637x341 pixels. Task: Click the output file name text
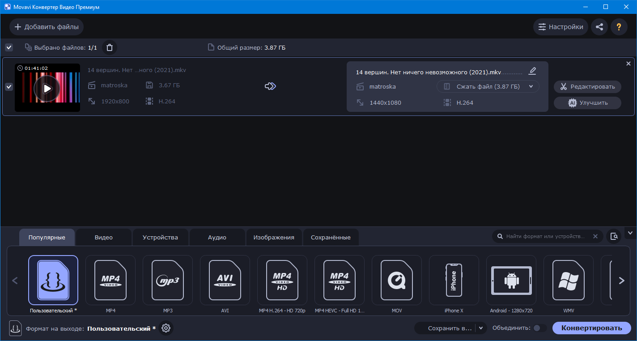pyautogui.click(x=429, y=72)
